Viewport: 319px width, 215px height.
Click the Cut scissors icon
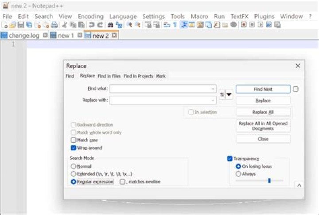(65, 25)
